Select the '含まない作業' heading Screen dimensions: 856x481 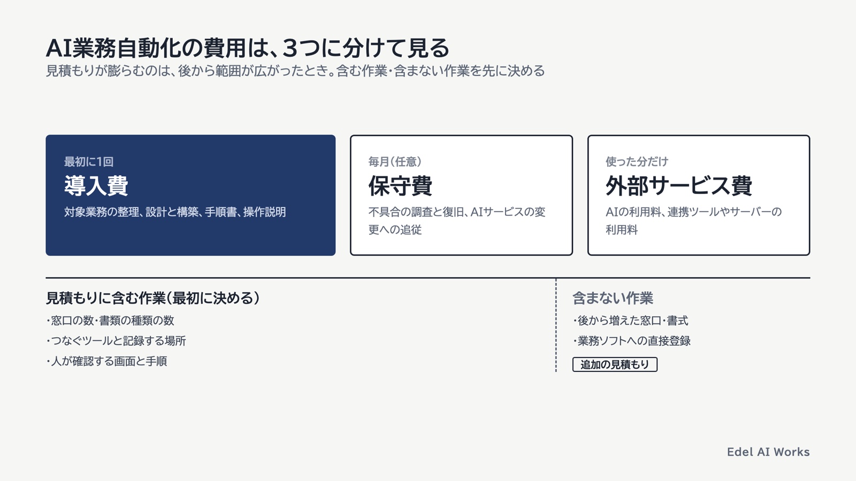pos(613,298)
